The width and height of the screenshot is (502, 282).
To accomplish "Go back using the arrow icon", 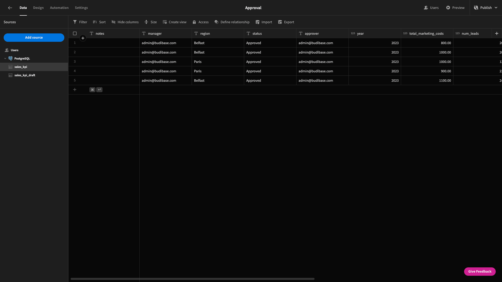I will (x=10, y=8).
